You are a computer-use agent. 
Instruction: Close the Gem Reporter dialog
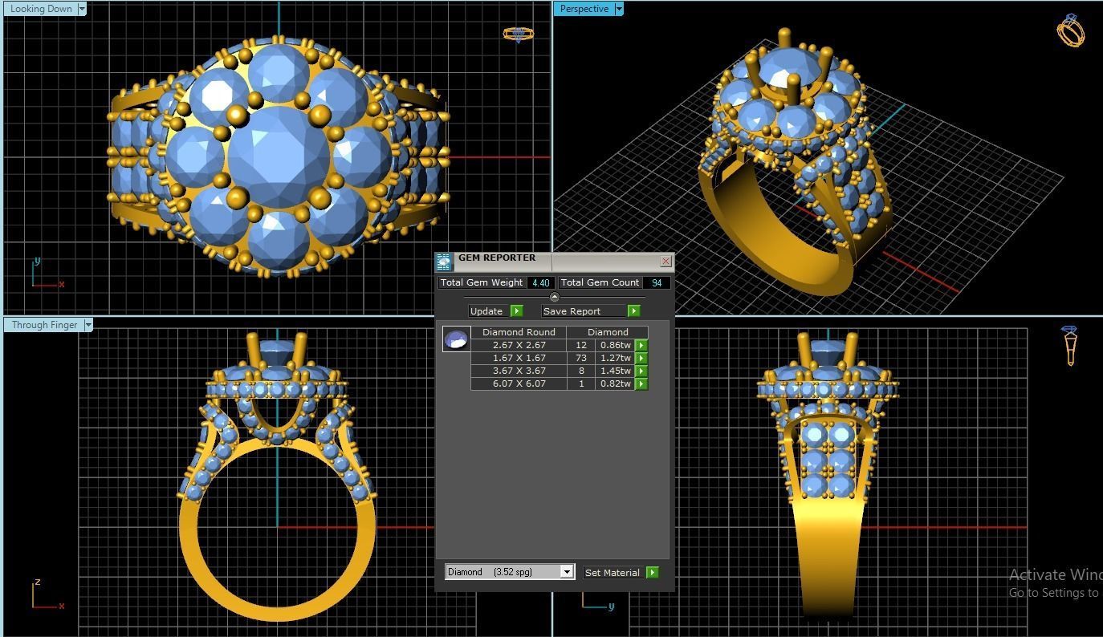click(x=665, y=262)
